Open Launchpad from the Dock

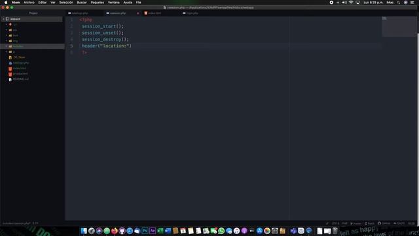pyautogui.click(x=92, y=231)
